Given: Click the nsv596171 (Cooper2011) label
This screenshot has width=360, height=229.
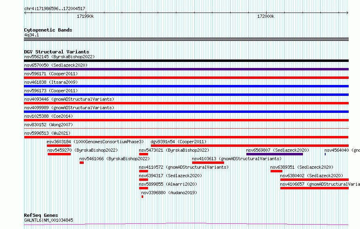Looking at the screenshot, I should tap(51, 74).
